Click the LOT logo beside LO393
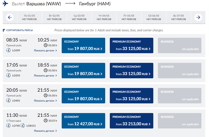Viewport: 209px width, 137px height. 8,76
